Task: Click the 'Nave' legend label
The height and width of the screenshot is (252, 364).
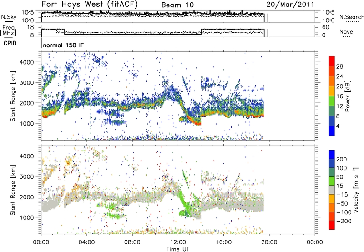Action: (346, 31)
